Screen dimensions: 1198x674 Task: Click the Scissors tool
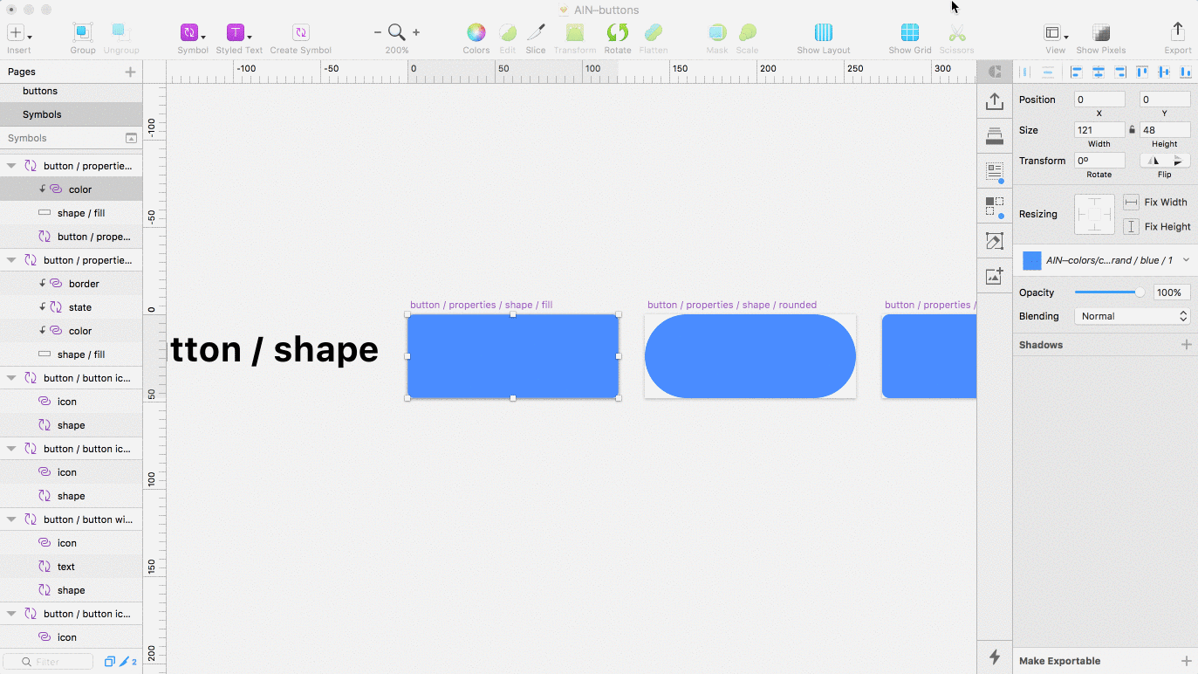pyautogui.click(x=957, y=33)
